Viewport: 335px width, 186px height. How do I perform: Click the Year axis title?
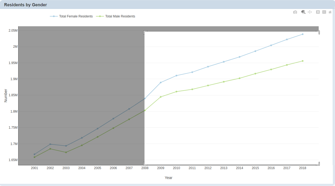pos(169,178)
